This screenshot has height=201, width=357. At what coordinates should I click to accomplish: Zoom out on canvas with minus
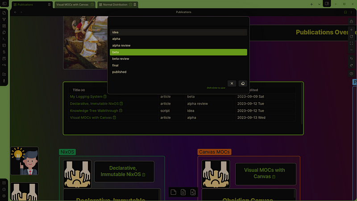coord(351,50)
